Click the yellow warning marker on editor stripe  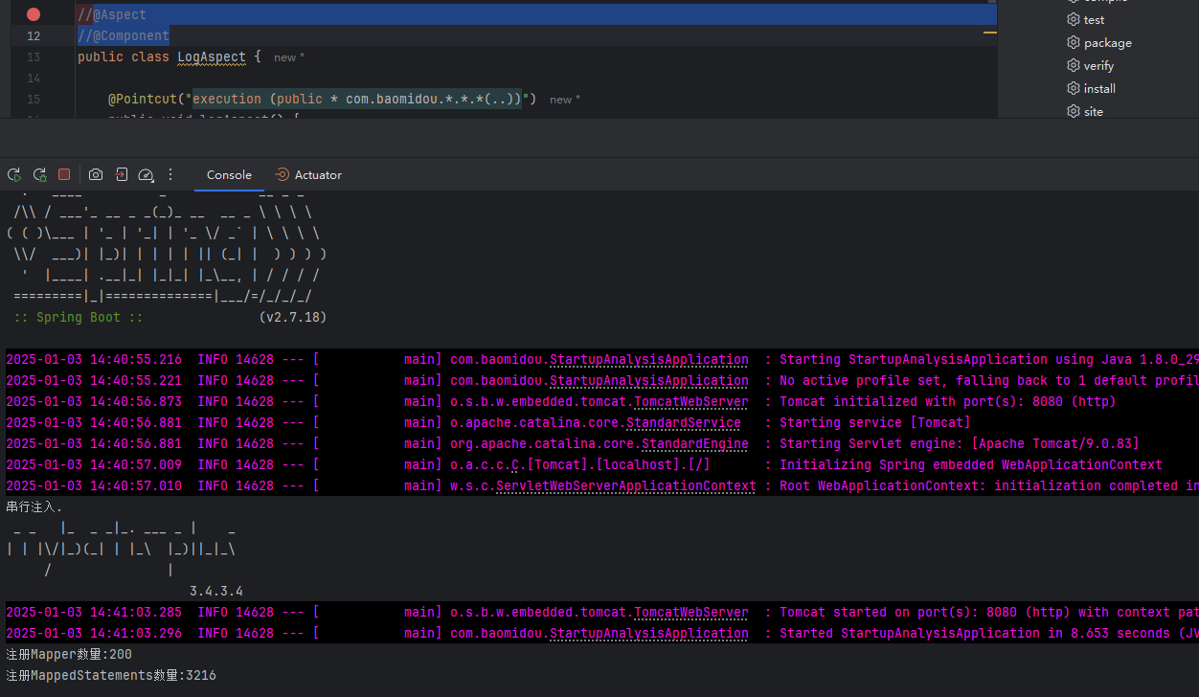(x=990, y=33)
